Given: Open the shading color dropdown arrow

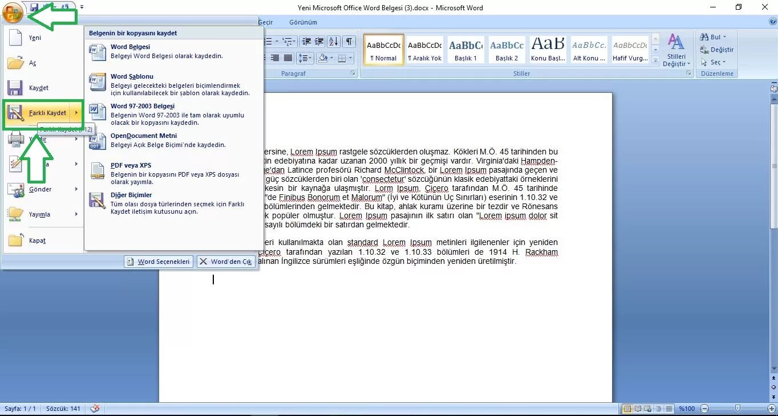Looking at the screenshot, I should [x=331, y=58].
